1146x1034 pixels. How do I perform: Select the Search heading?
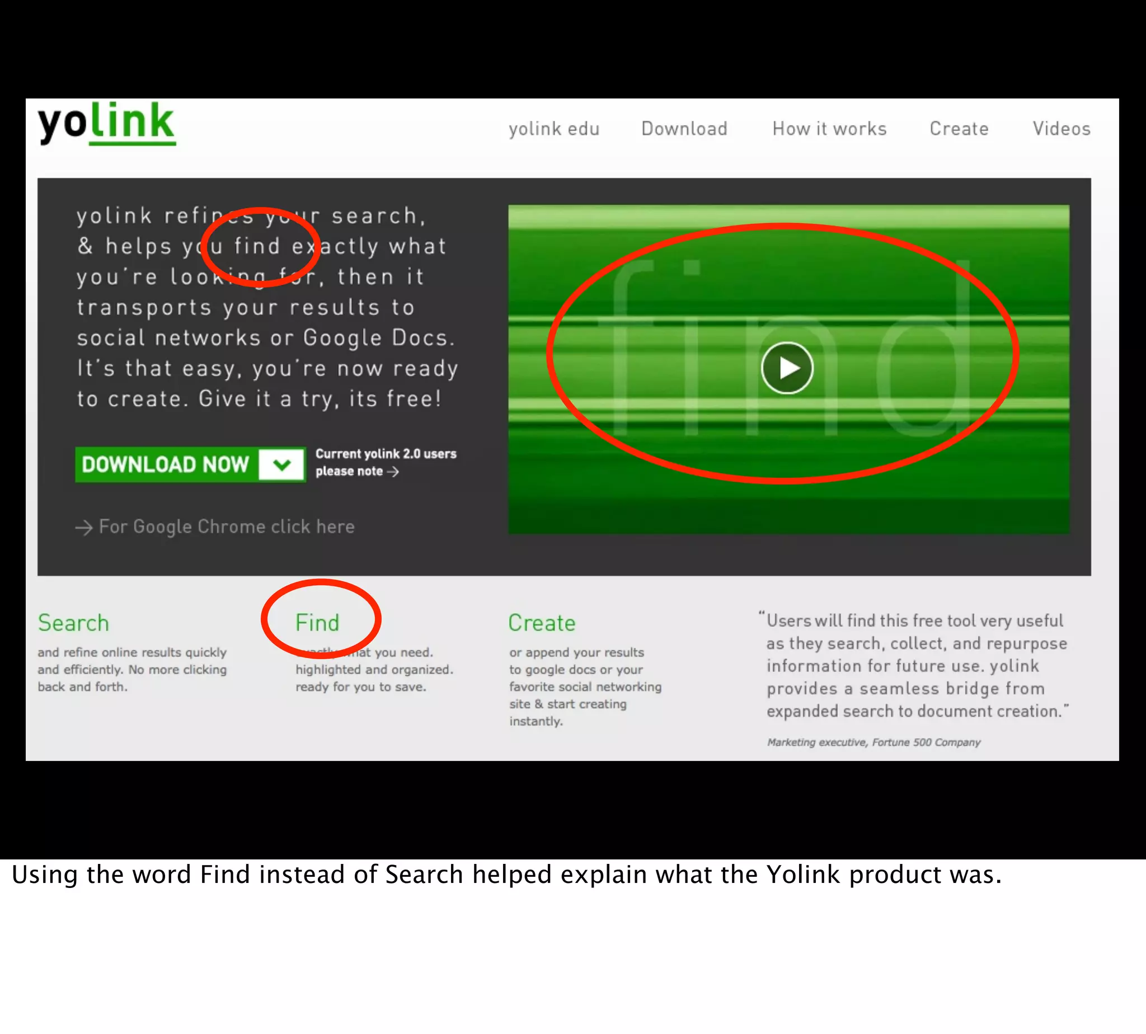tap(73, 623)
